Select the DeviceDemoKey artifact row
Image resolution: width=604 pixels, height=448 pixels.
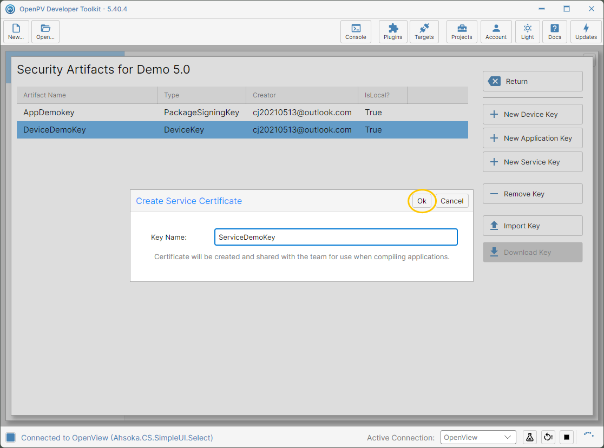point(242,130)
